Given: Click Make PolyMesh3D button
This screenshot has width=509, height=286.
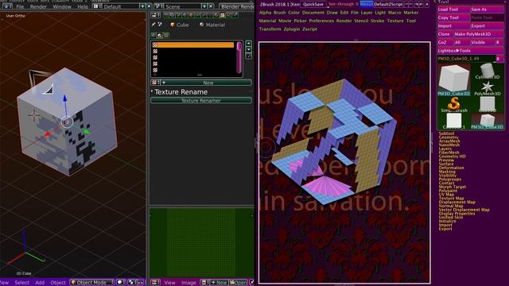Looking at the screenshot, I should pyautogui.click(x=479, y=34).
